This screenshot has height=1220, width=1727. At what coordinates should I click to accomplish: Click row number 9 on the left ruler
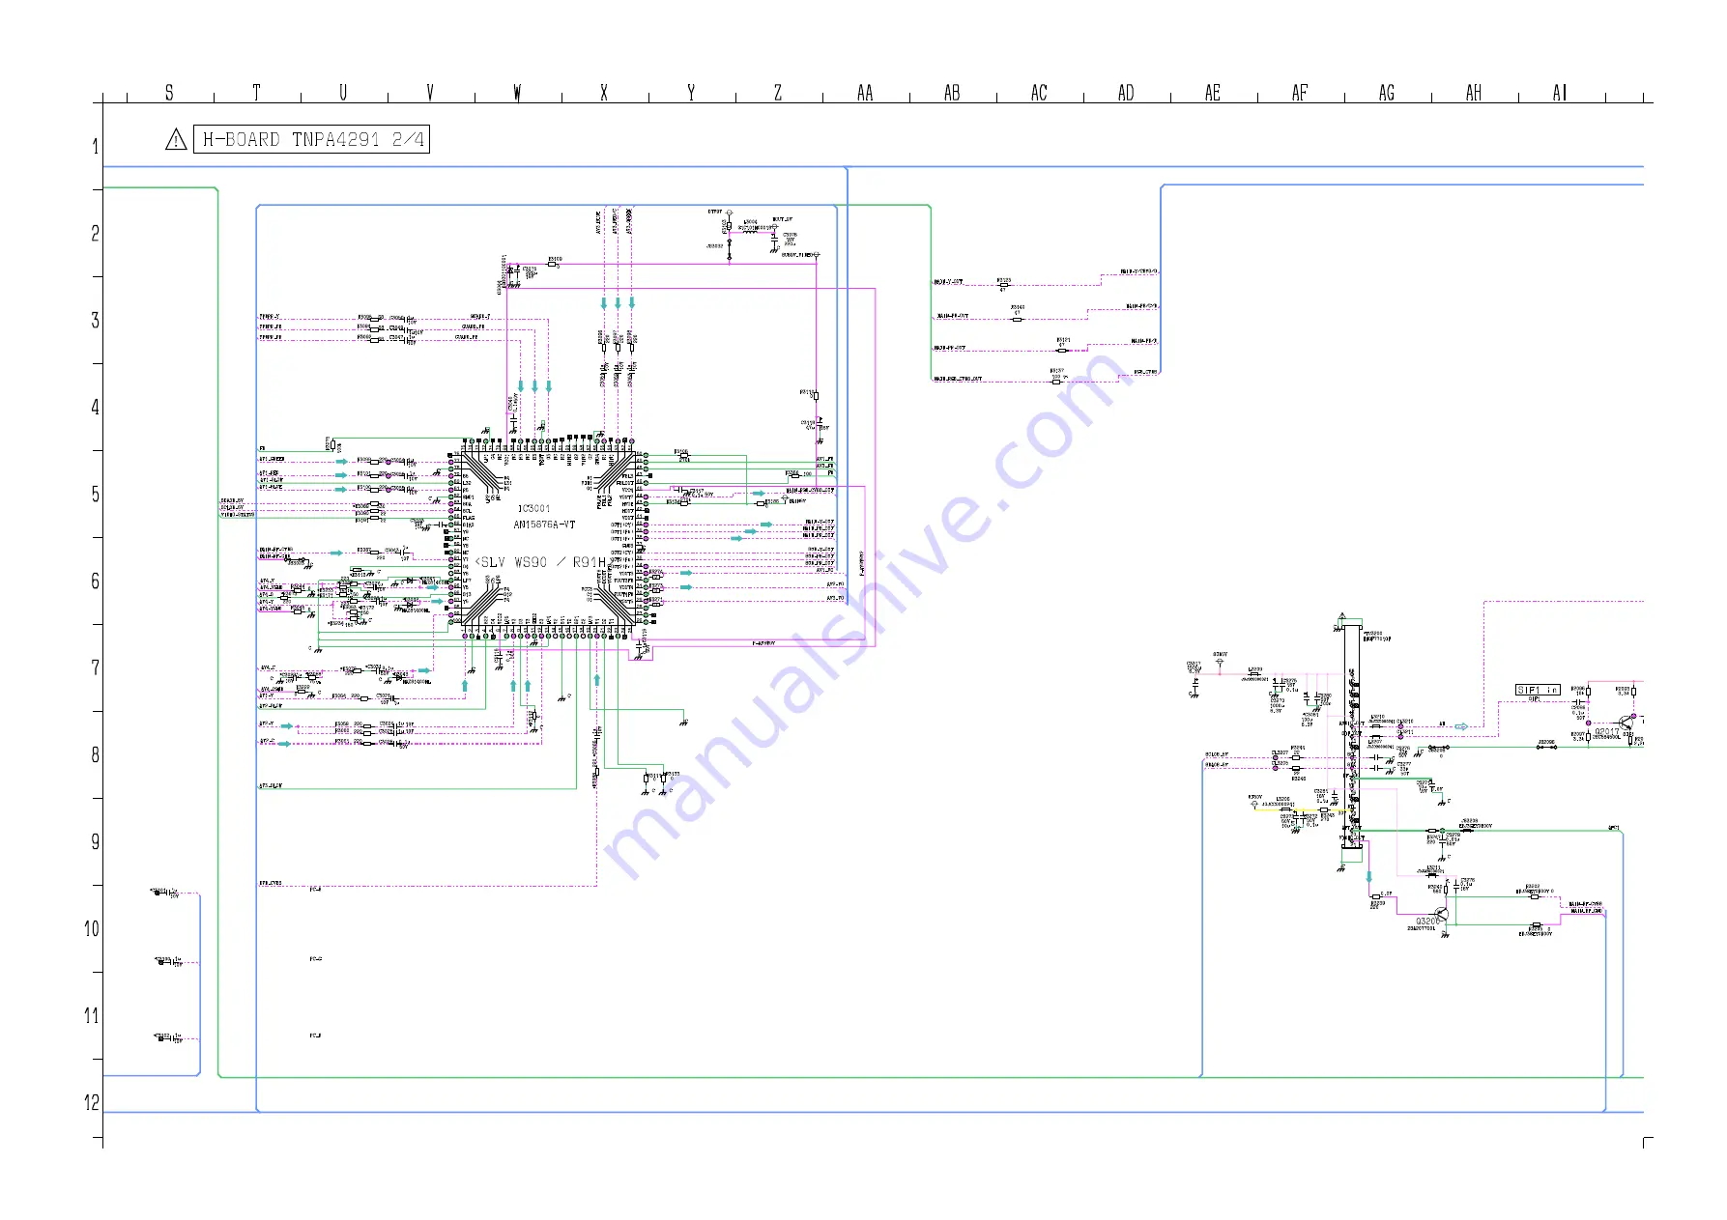point(95,842)
